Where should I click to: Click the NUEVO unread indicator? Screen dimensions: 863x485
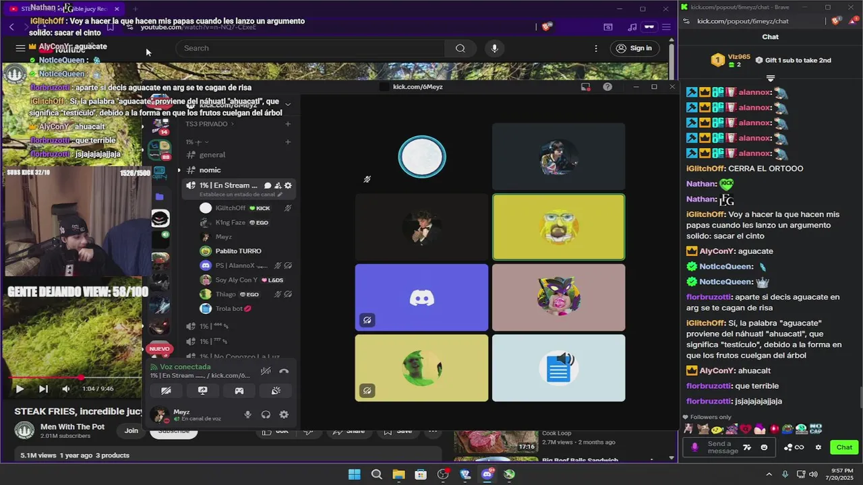[x=159, y=348]
